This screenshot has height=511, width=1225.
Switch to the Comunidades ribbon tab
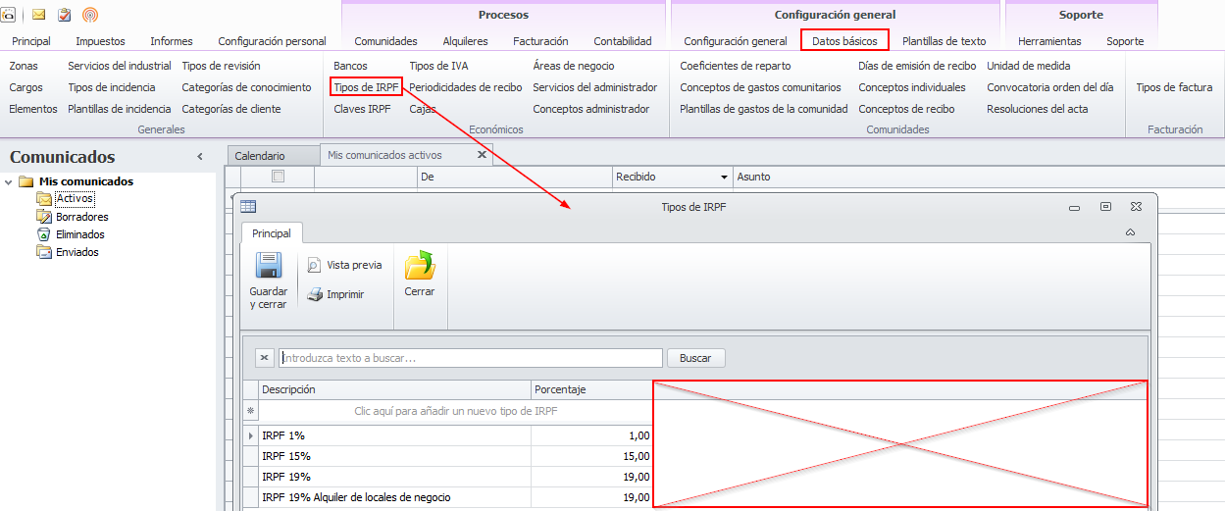tap(385, 41)
